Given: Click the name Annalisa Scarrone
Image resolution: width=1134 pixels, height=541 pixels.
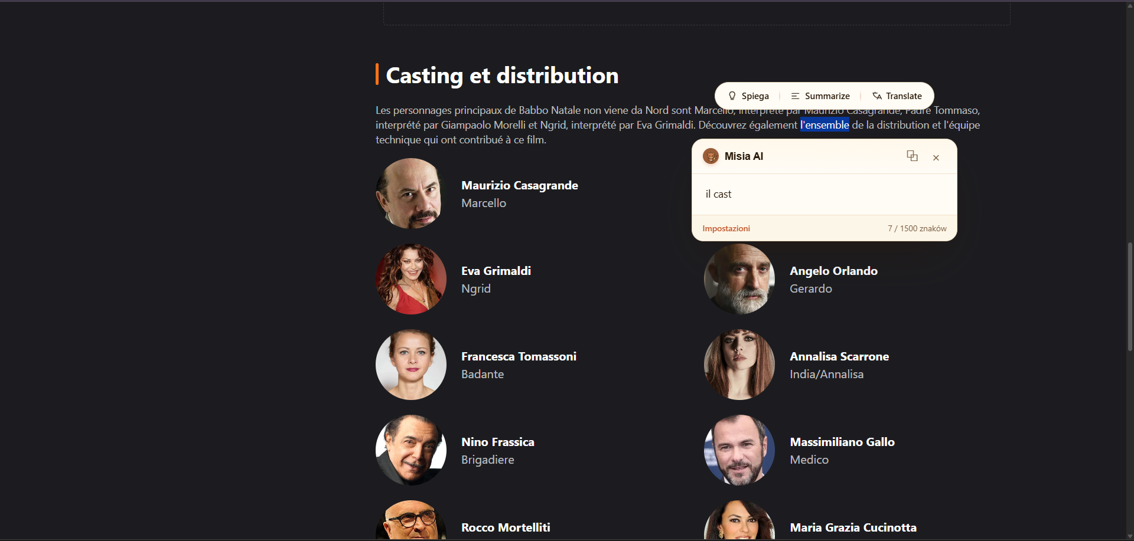Looking at the screenshot, I should coord(839,356).
